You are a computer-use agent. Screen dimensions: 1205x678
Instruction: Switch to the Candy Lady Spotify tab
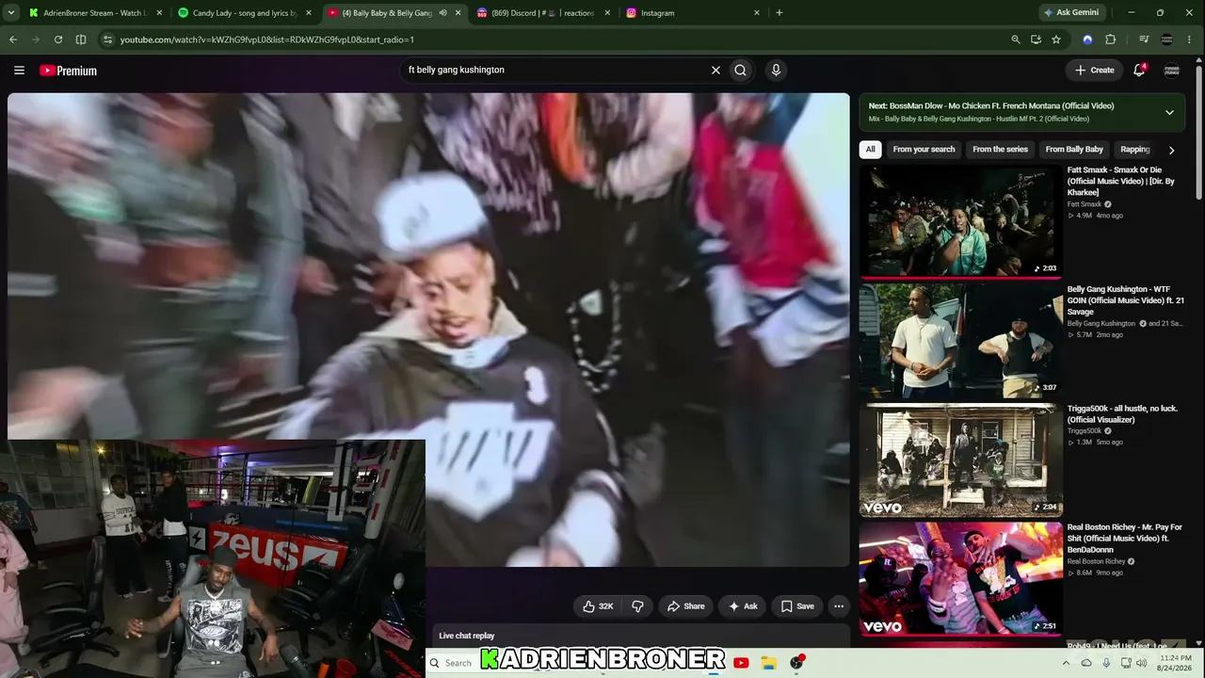click(x=244, y=13)
